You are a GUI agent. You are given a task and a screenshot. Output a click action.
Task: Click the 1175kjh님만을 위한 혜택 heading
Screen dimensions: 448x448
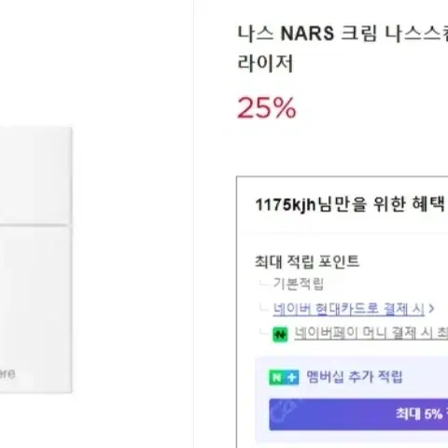pyautogui.click(x=350, y=204)
